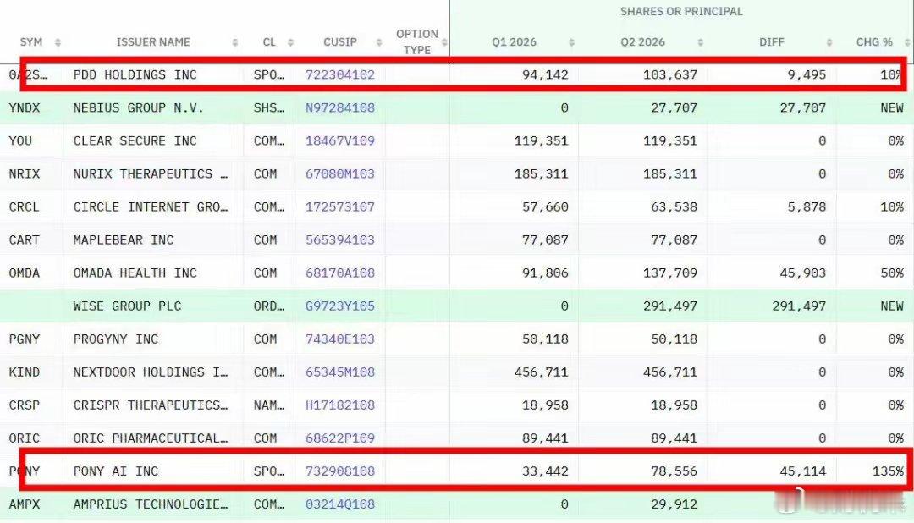Open CUSIP link 68622P109

[x=340, y=438]
